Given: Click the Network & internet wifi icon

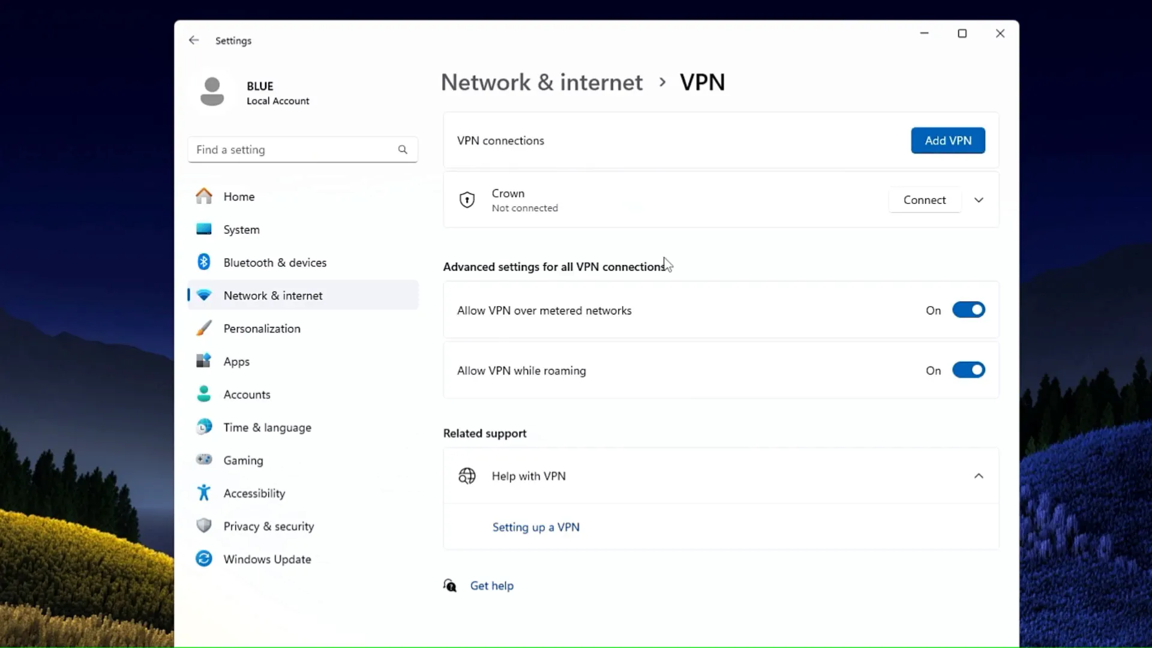Looking at the screenshot, I should pos(204,295).
